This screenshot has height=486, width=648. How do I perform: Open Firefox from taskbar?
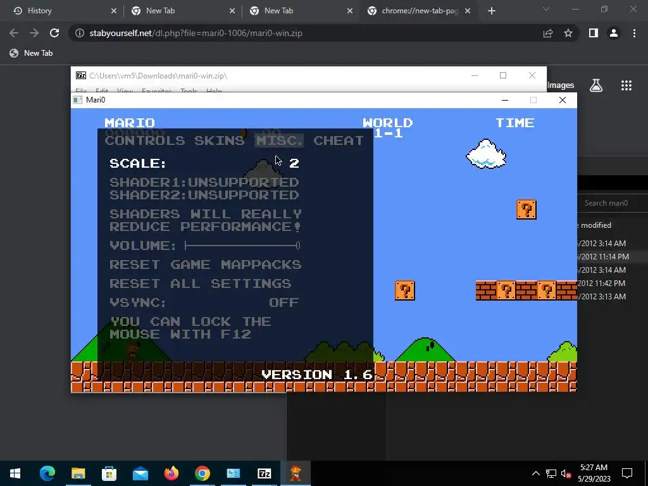point(171,473)
